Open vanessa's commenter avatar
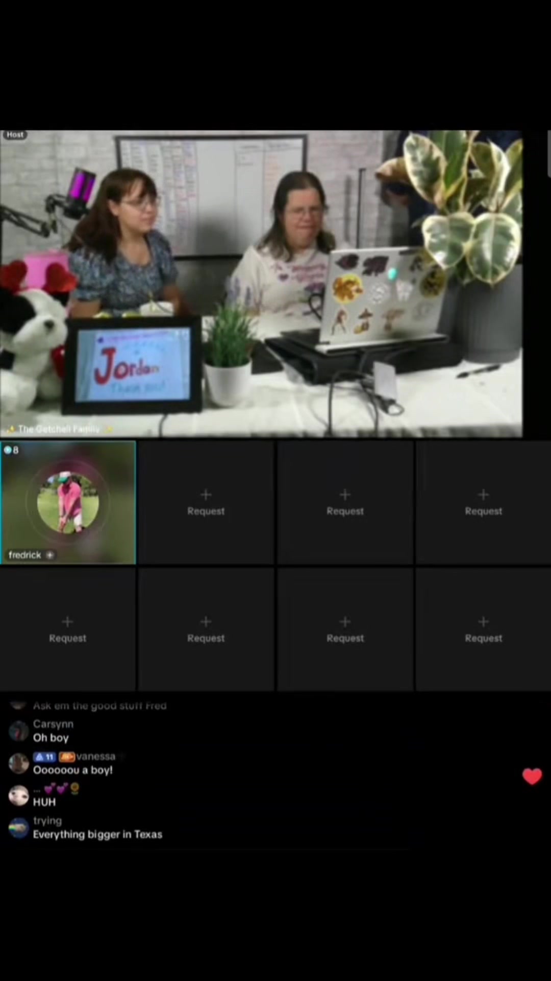Screen dimensions: 551x981 (19, 763)
